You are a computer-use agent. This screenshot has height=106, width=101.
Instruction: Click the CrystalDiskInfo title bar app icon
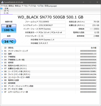point(2,2)
